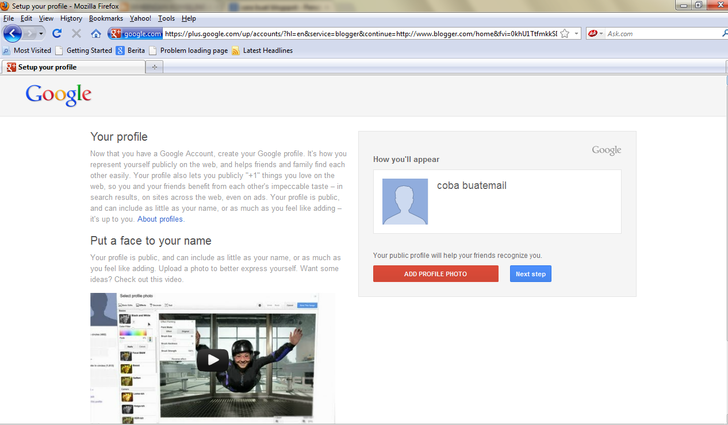
Task: Open the View menu
Action: tap(47, 18)
